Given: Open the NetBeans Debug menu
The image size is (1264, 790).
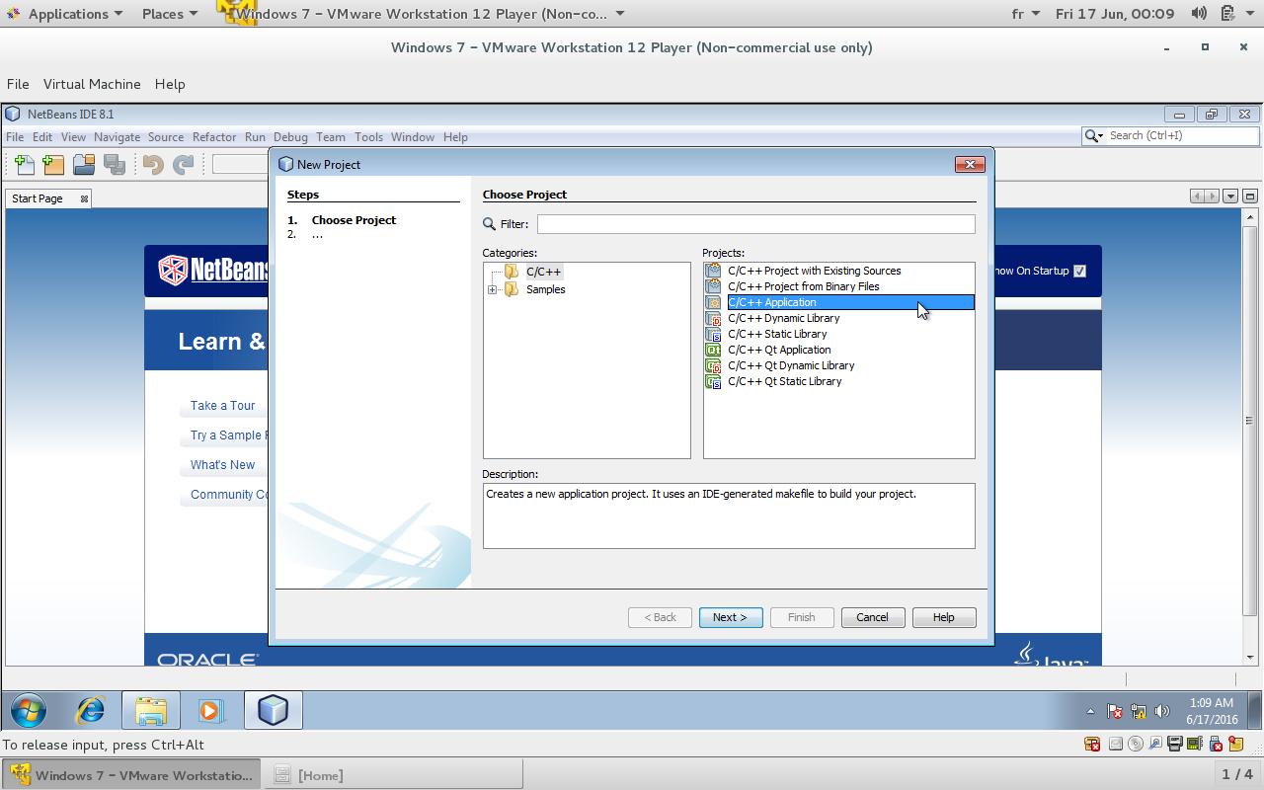Looking at the screenshot, I should click(x=290, y=137).
